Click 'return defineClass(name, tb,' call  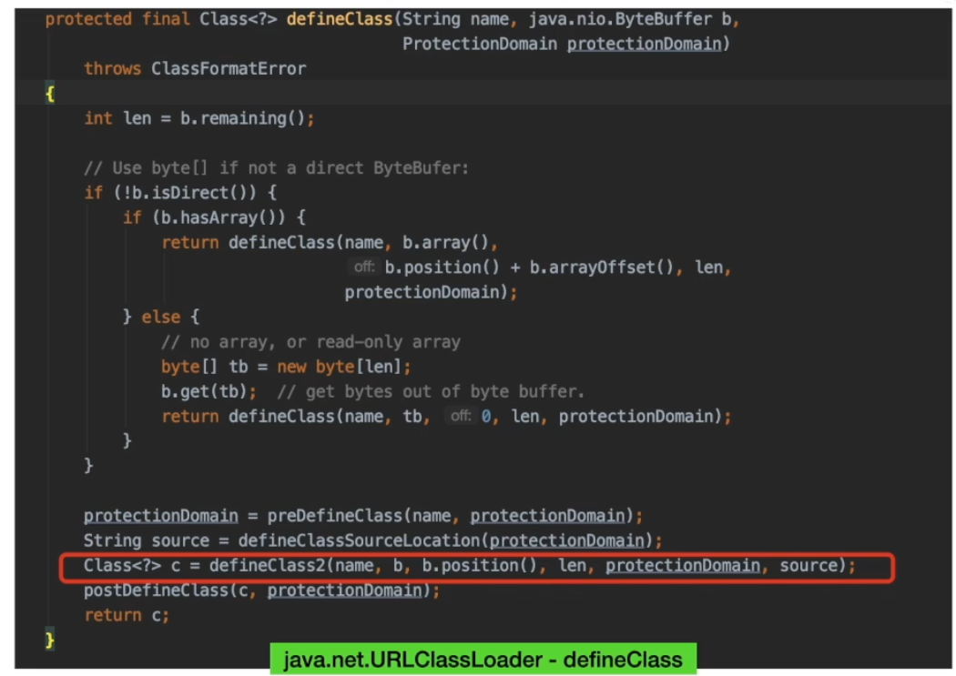pos(296,417)
